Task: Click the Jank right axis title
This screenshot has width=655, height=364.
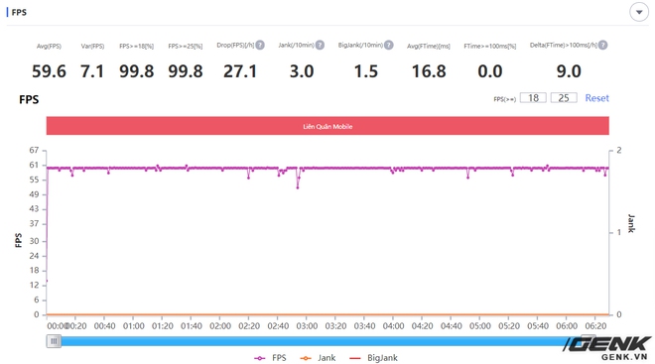Action: point(631,223)
